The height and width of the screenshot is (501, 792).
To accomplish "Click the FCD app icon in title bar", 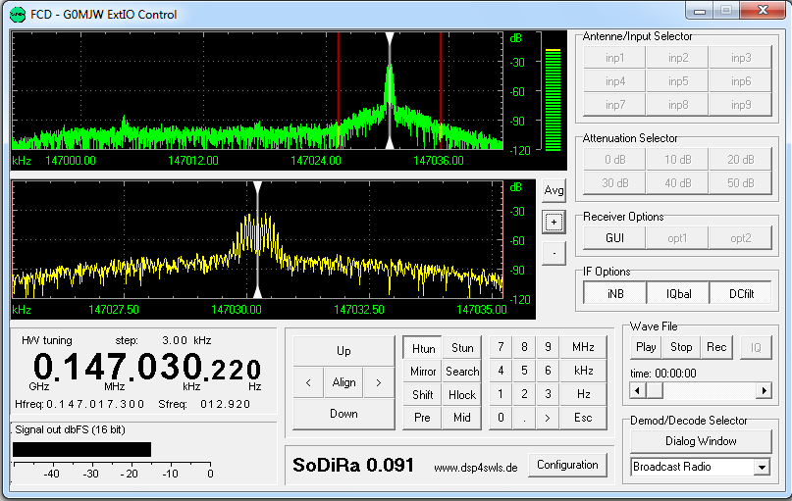I will click(x=17, y=14).
